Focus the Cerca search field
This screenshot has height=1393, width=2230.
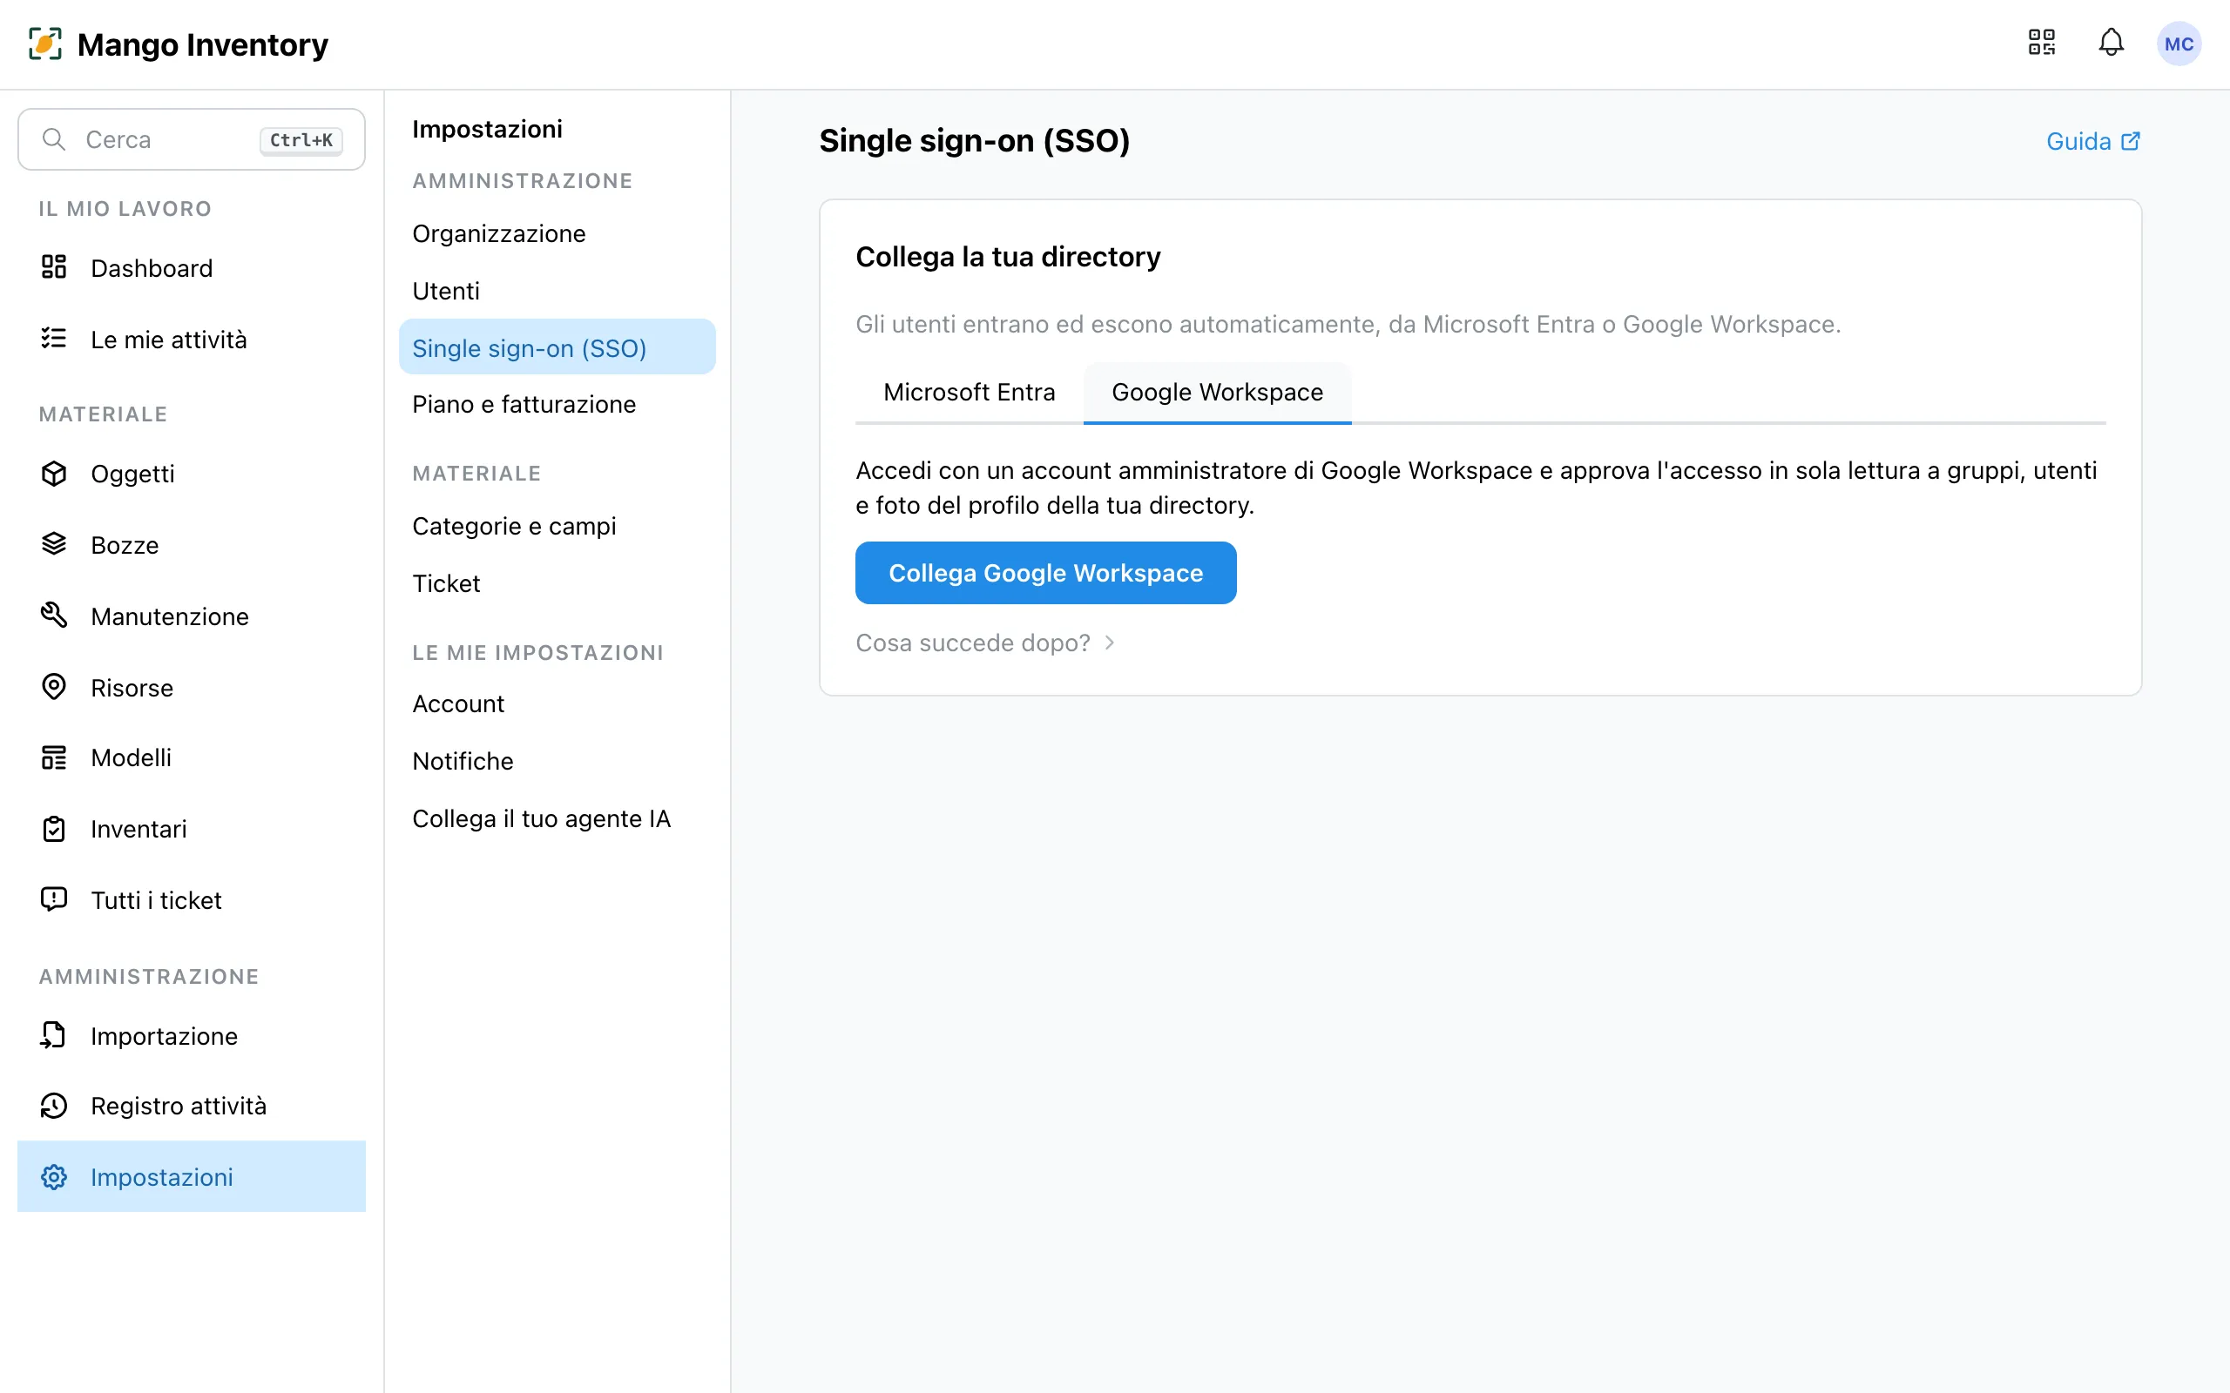point(192,139)
